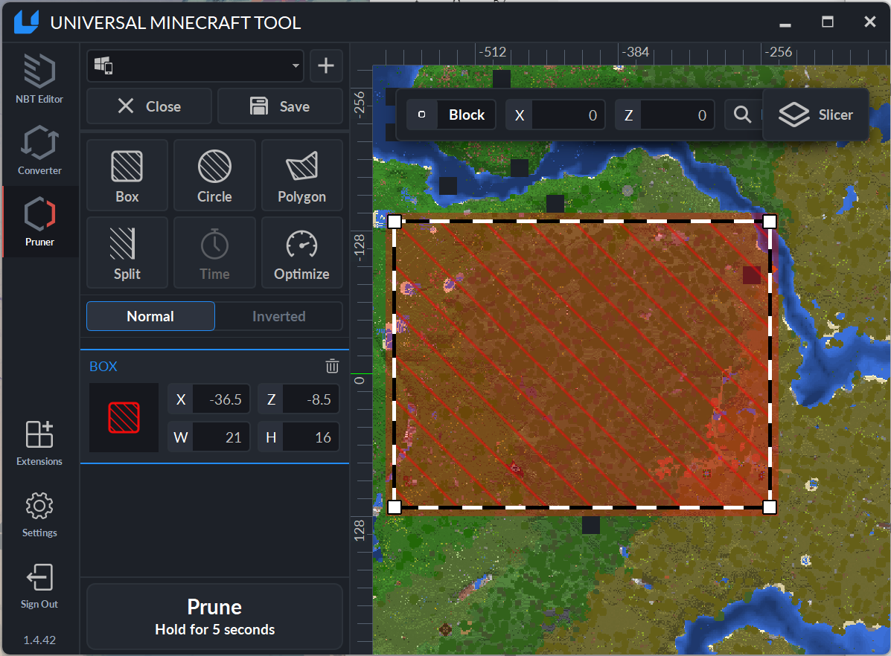Choose the Time tool
The width and height of the screenshot is (891, 656).
click(215, 253)
